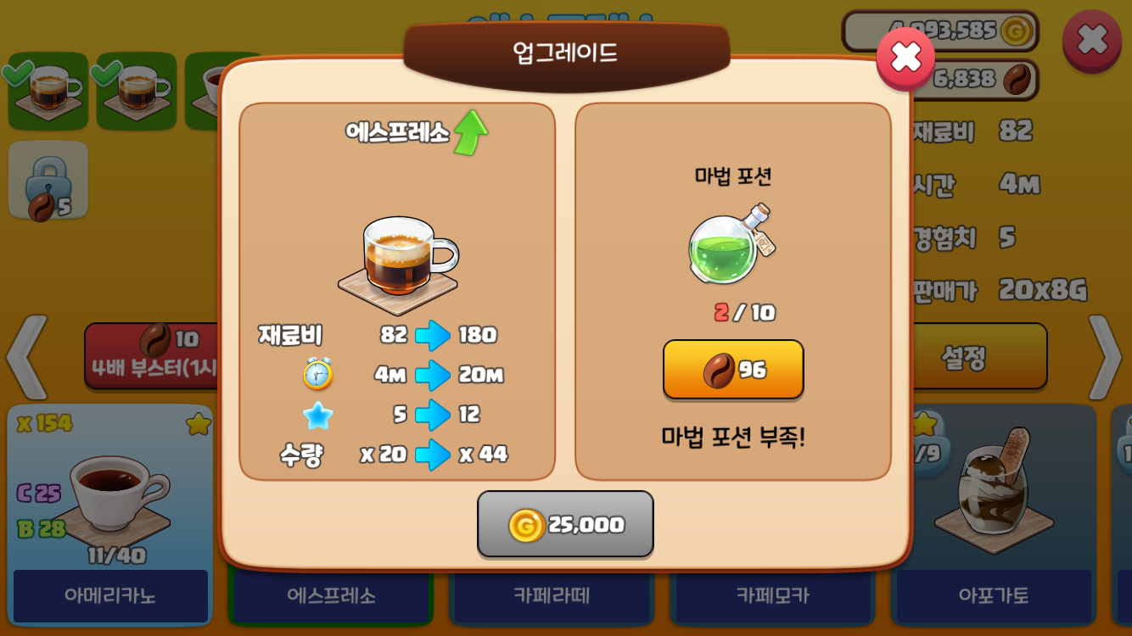Activate the 4배 부스터 booster button
The width and height of the screenshot is (1132, 636).
coord(153,356)
